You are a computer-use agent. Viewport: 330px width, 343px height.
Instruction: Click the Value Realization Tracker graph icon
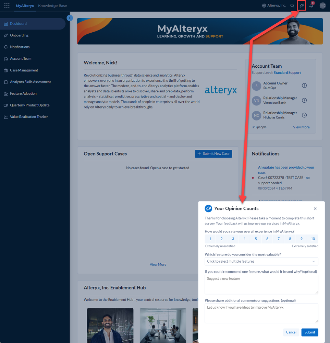tap(6, 117)
